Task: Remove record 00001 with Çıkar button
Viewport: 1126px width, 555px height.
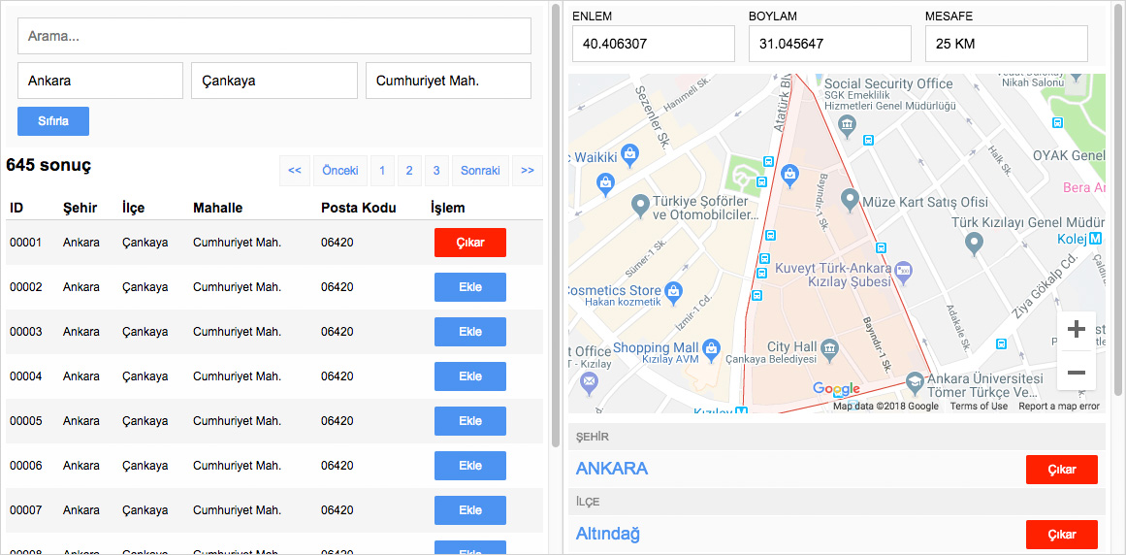Action: [470, 243]
